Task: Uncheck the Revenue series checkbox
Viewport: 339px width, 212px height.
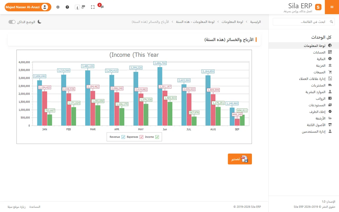Action: (123, 137)
